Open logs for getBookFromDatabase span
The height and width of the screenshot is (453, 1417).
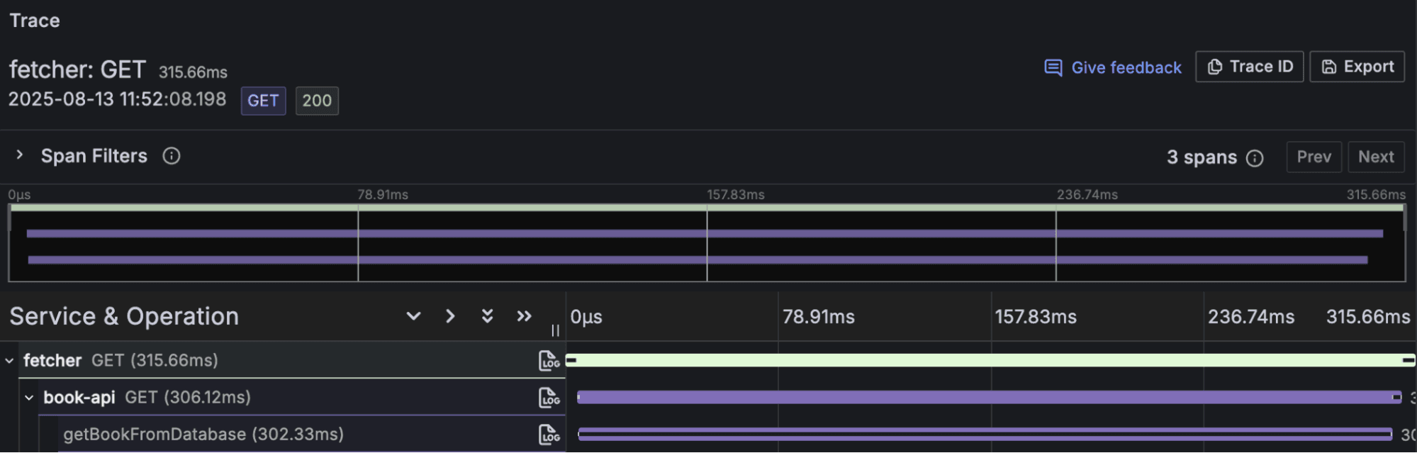point(549,435)
